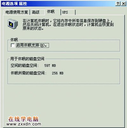The height and width of the screenshot is (128, 127).
Task: Click the 用于休眠的磁盘空间 group heading
Action: [x=27, y=59]
